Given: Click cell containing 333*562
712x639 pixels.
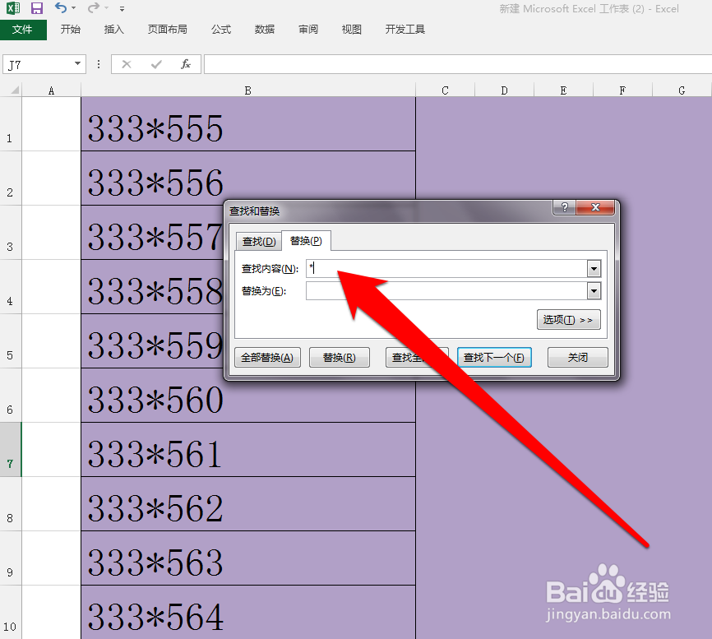Looking at the screenshot, I should (248, 504).
